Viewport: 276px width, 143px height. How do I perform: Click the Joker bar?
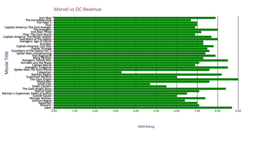(143, 108)
